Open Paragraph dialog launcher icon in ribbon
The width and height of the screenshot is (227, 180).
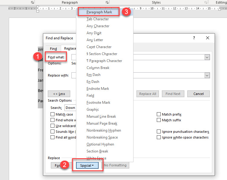[107, 2]
